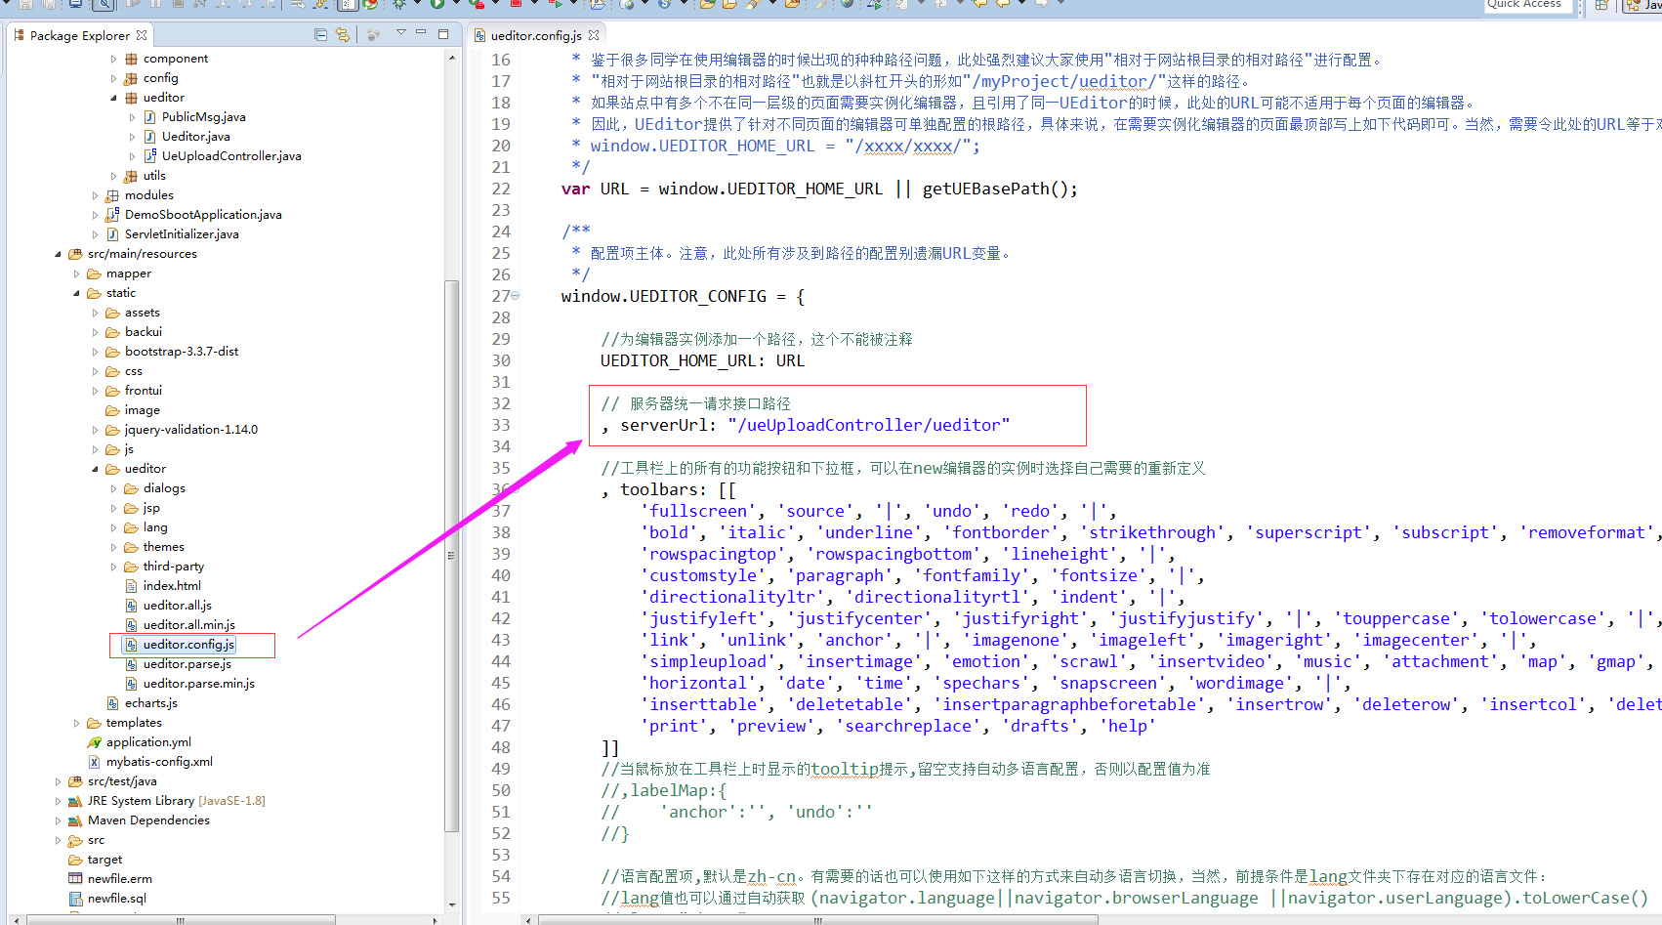
Task: Open ueditor.all.min.js file
Action: click(188, 625)
